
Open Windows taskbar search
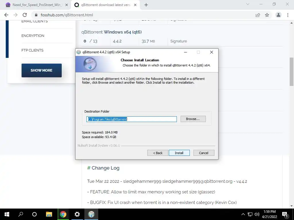click(21, 214)
